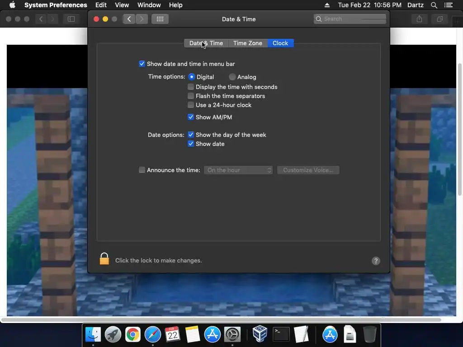Select the Analog time option
The width and height of the screenshot is (463, 347).
[x=232, y=77]
